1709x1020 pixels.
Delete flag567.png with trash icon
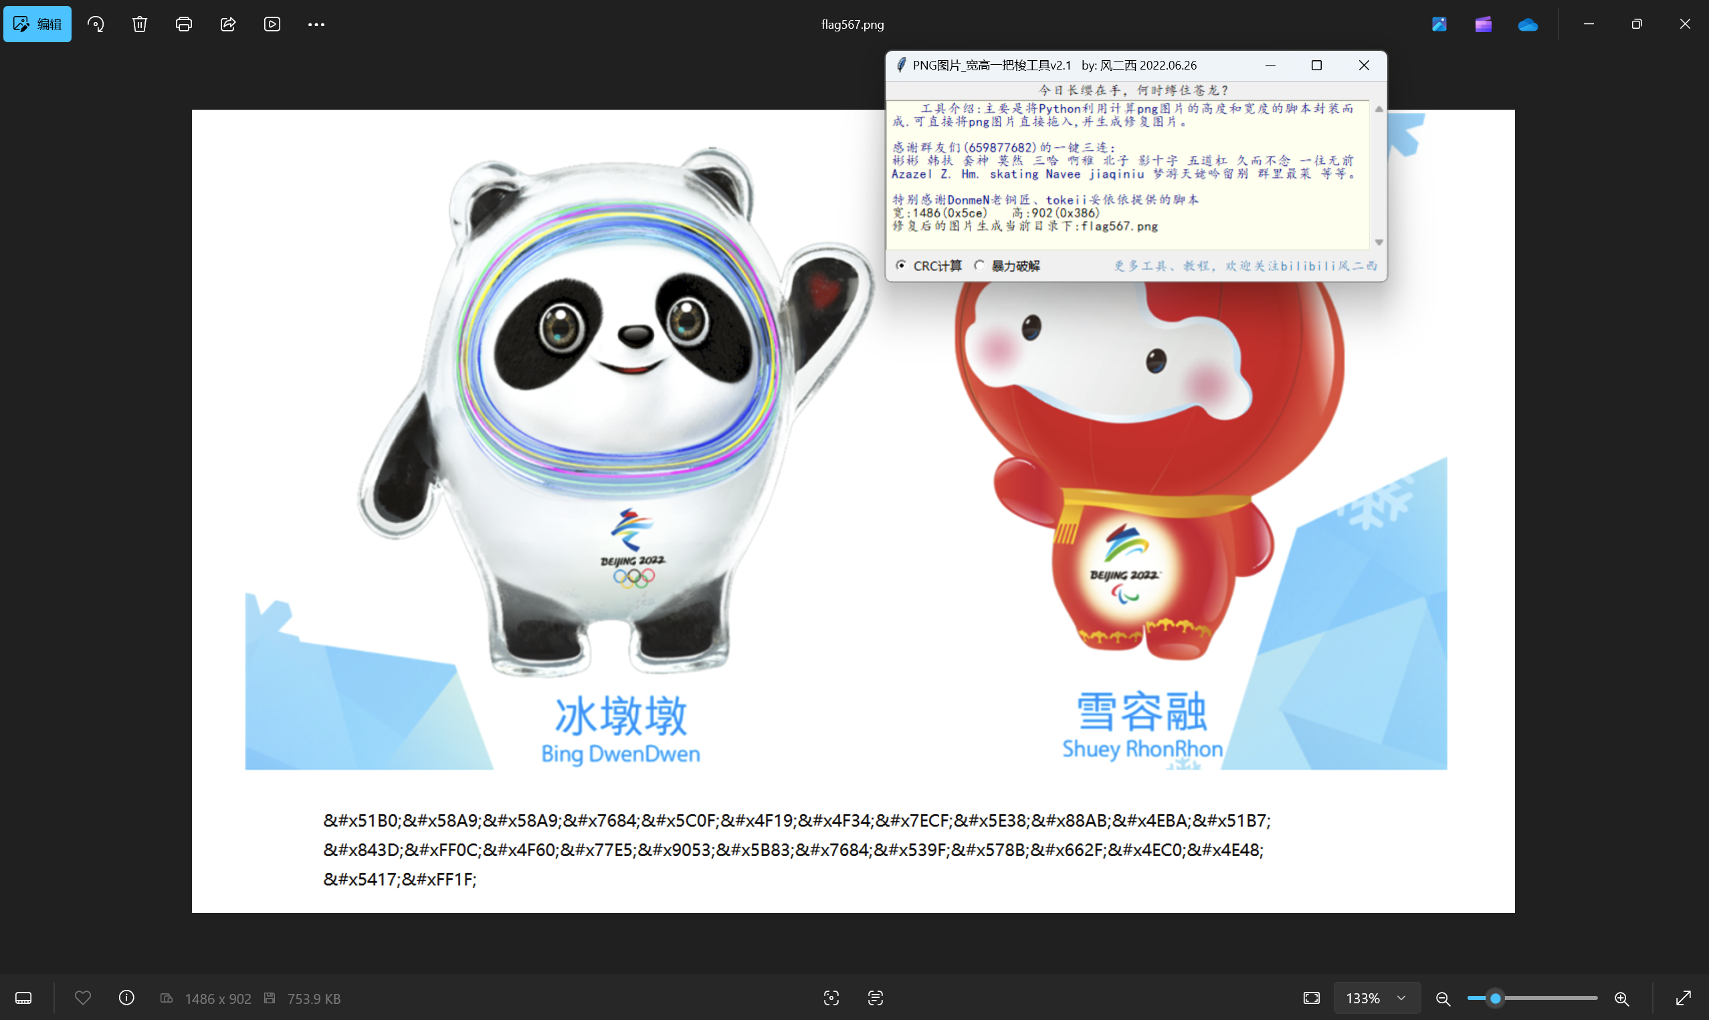[140, 24]
